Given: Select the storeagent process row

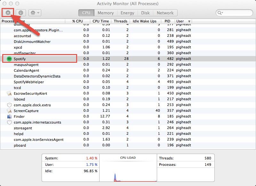Looking at the screenshot, I should pyautogui.click(x=128, y=128).
